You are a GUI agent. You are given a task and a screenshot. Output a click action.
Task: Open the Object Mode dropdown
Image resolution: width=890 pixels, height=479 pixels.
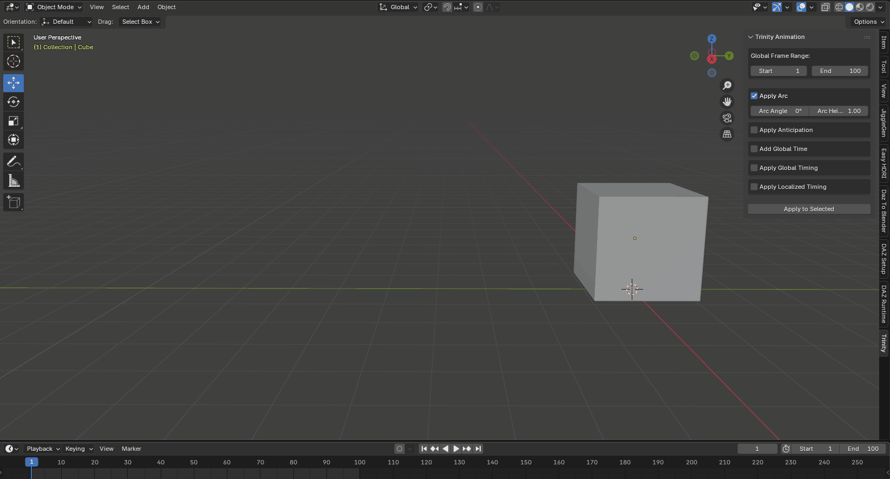pyautogui.click(x=54, y=7)
